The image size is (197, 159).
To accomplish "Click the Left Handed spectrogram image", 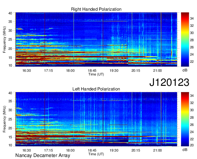I will (96, 119).
